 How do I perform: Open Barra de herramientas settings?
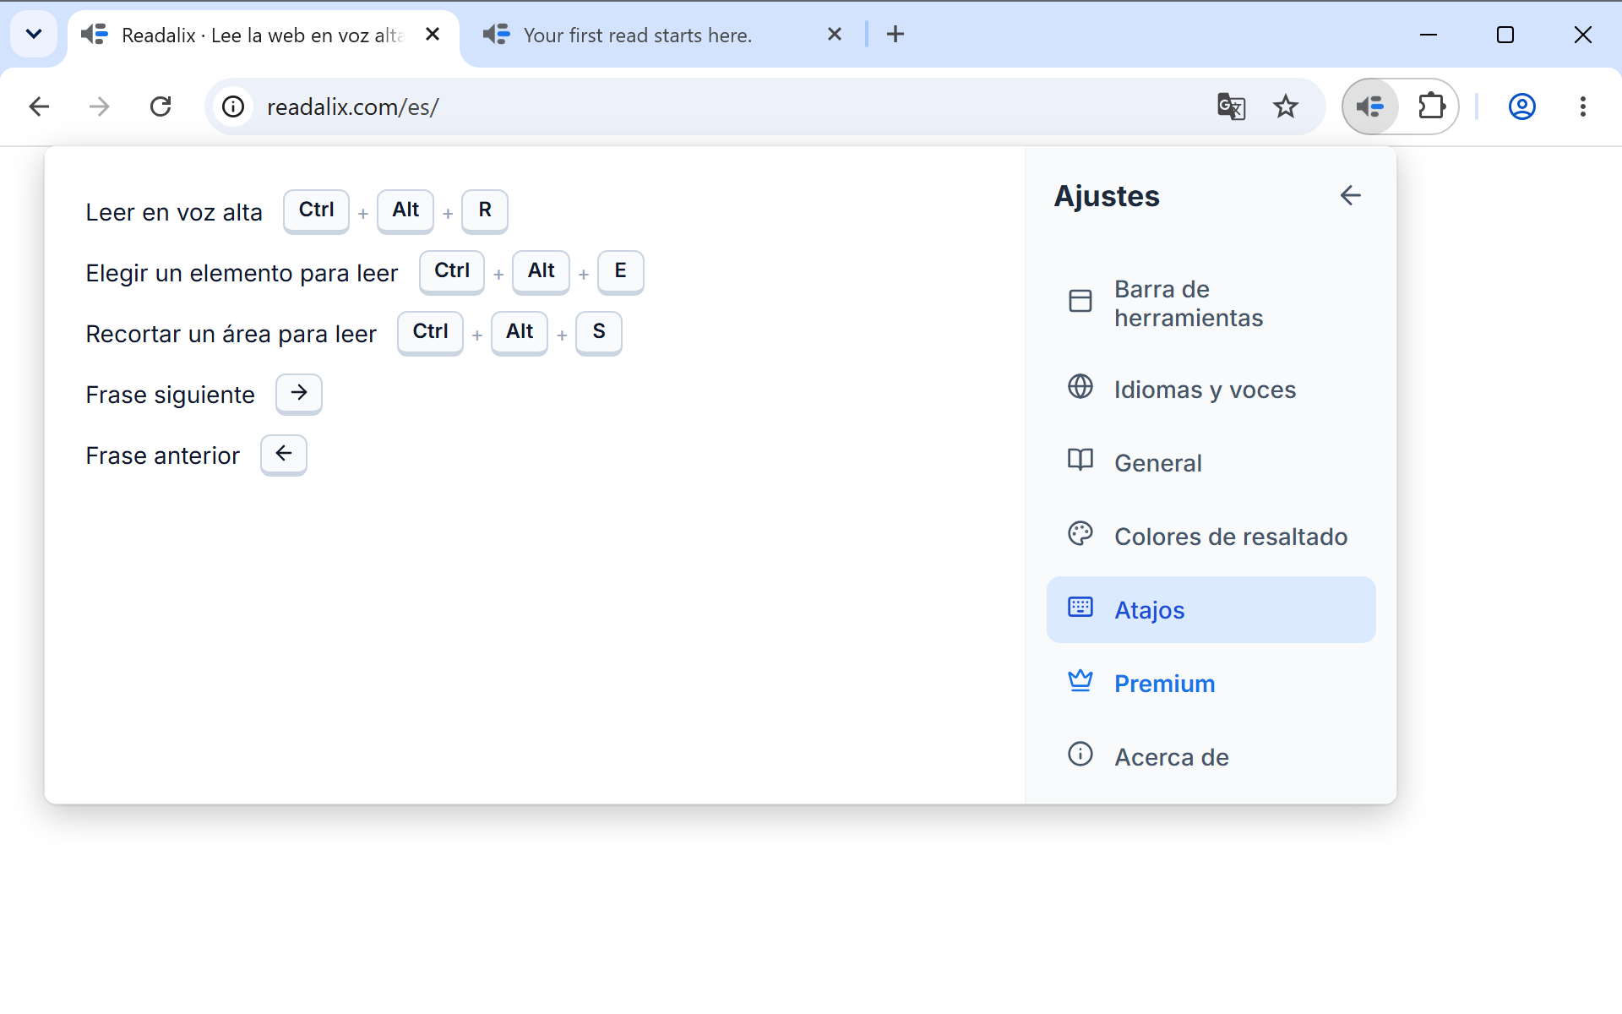click(x=1211, y=303)
